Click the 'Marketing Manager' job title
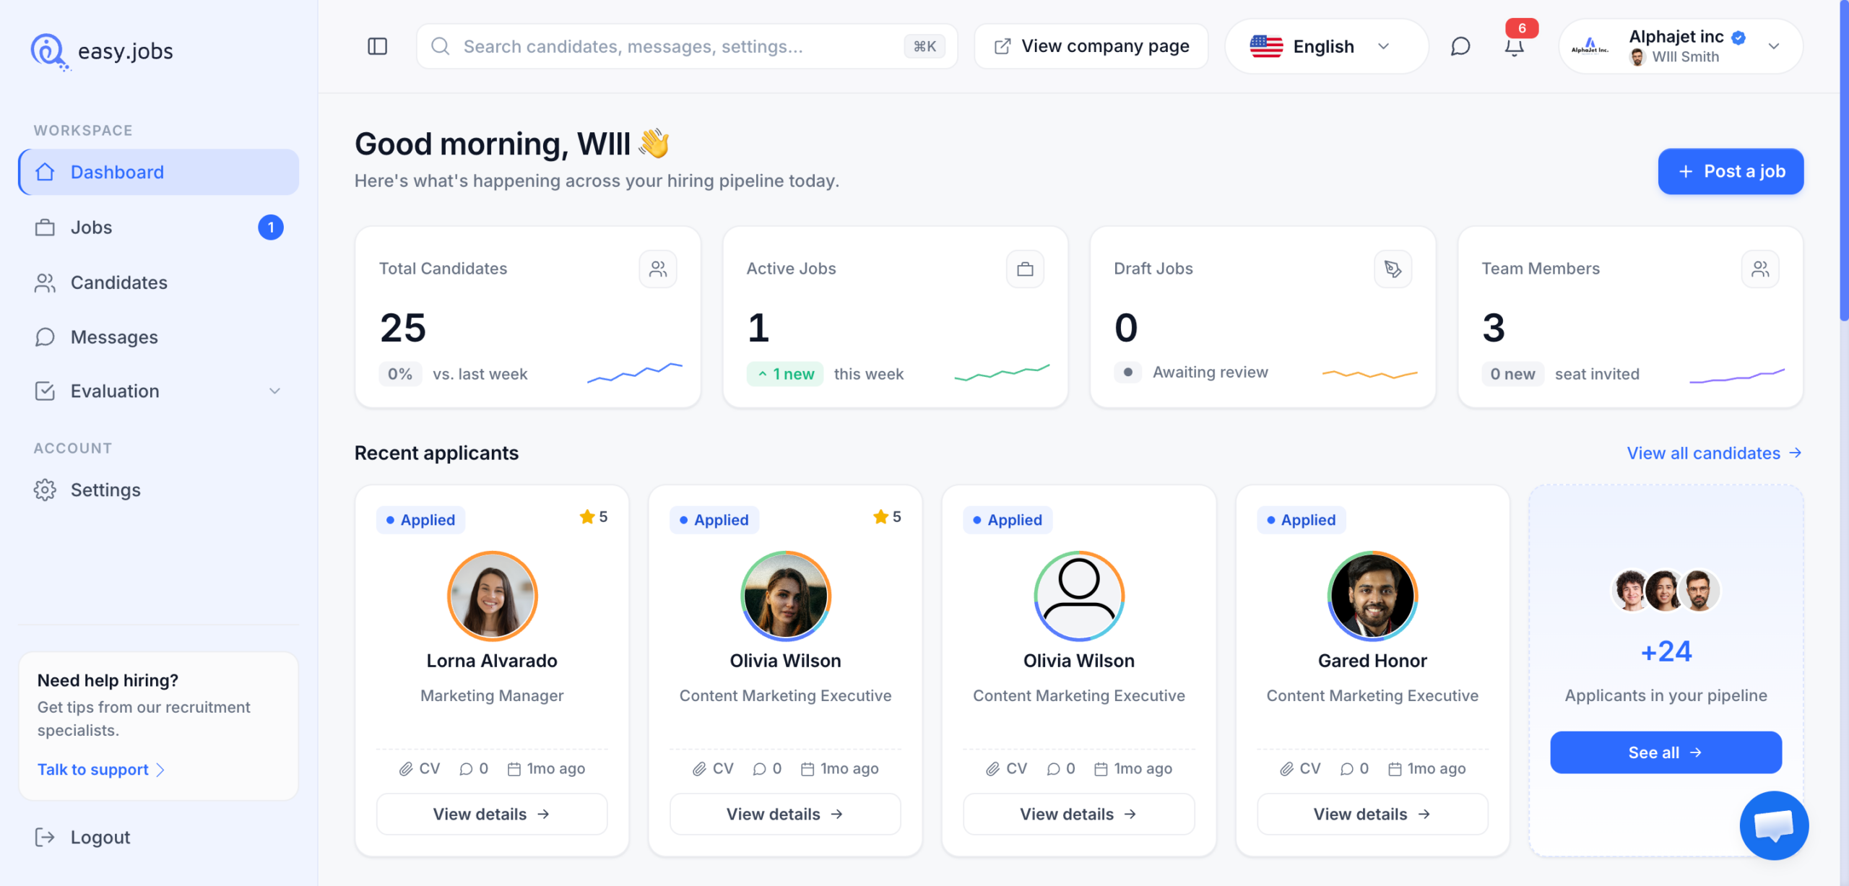Image resolution: width=1849 pixels, height=886 pixels. click(492, 695)
